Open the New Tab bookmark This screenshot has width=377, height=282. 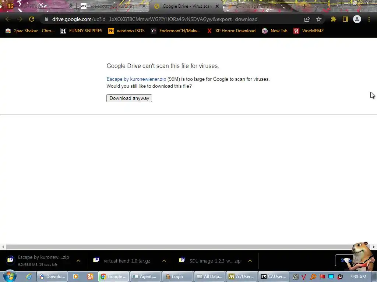[275, 31]
